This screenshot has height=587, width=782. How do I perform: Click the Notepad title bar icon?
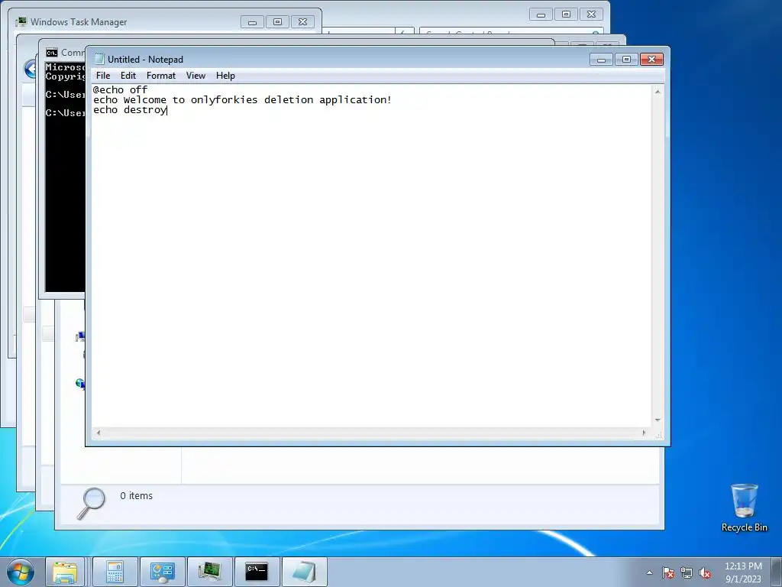(x=99, y=59)
